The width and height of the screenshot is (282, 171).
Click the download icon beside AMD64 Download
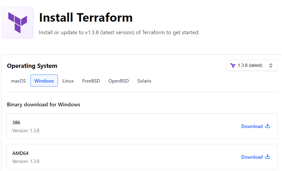point(267,157)
